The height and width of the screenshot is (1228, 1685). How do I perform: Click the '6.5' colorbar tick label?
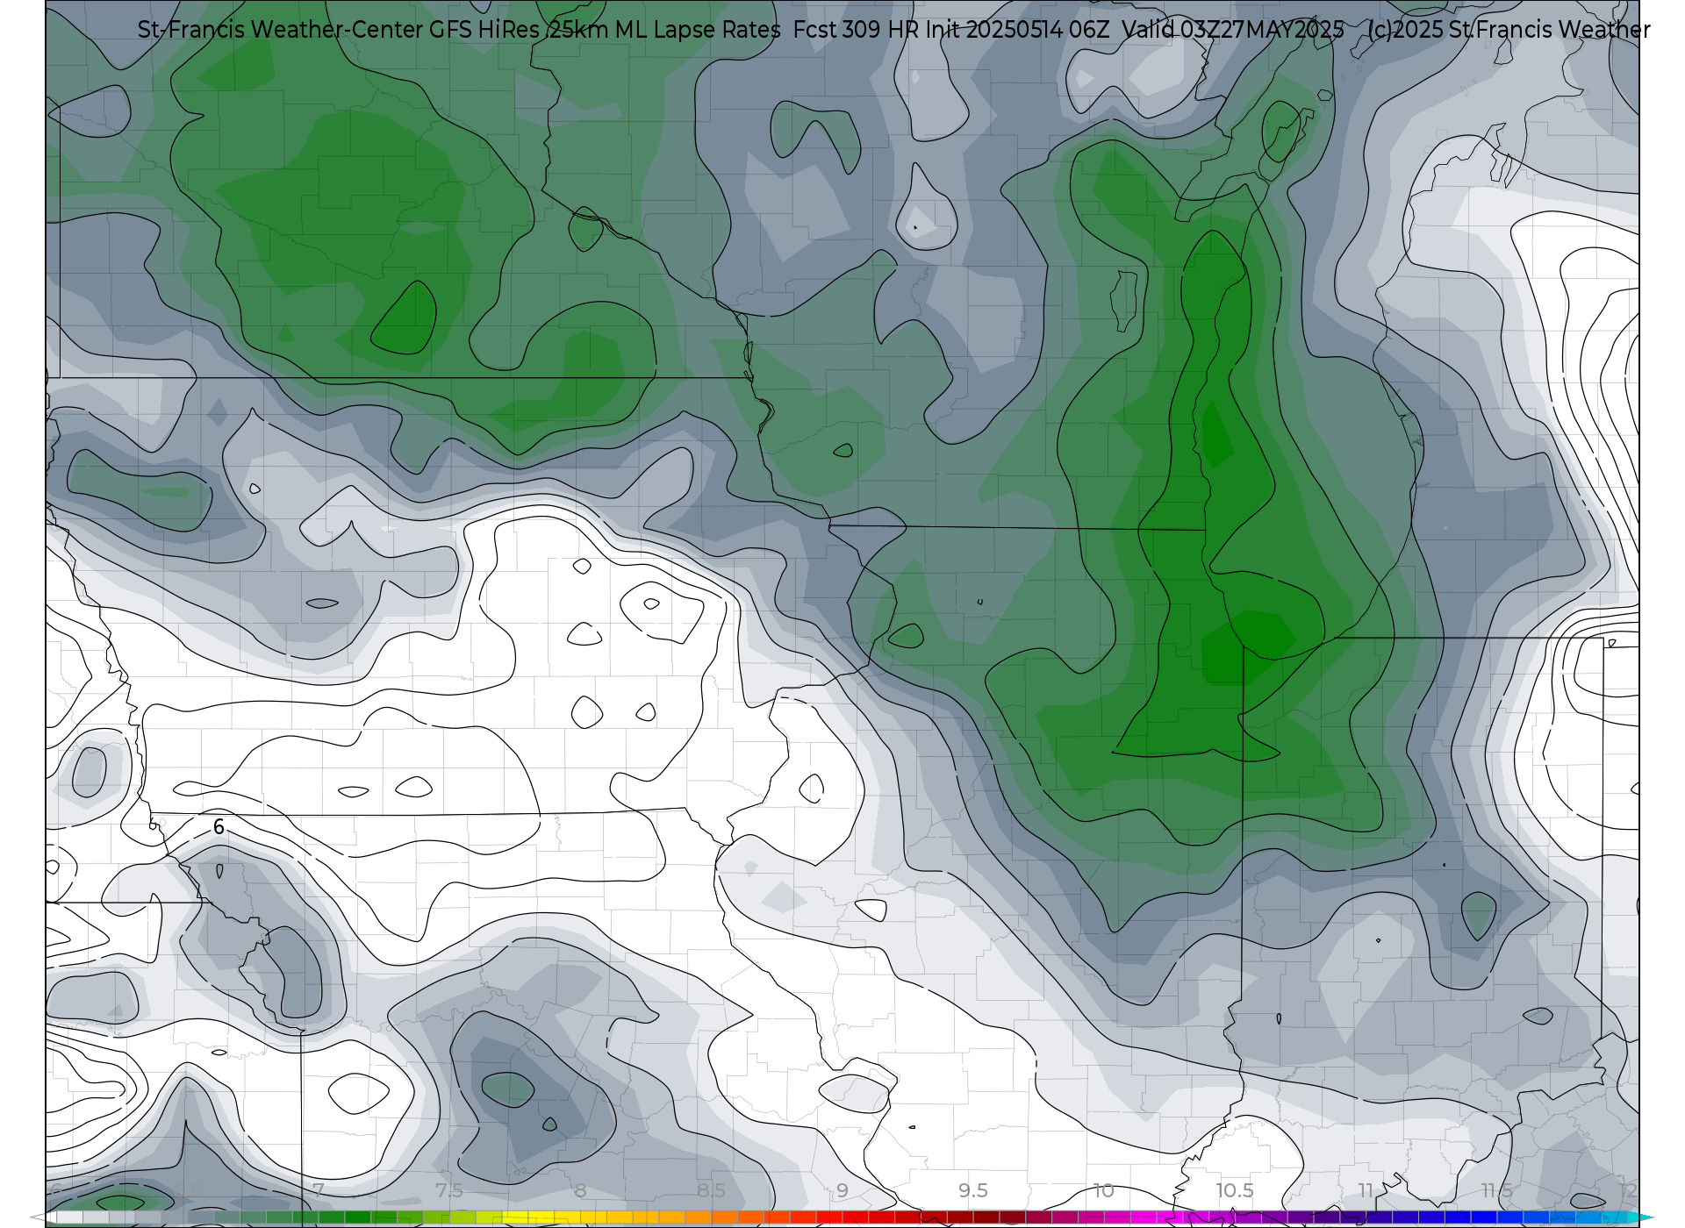[x=188, y=1190]
